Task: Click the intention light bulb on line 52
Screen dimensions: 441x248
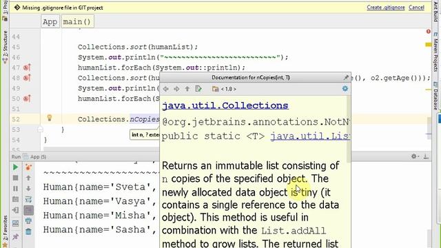Action: [x=50, y=118]
